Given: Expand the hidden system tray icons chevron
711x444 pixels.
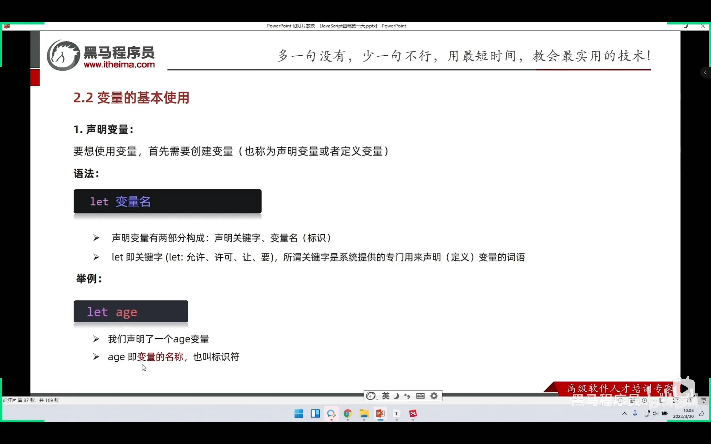Looking at the screenshot, I should click(624, 413).
